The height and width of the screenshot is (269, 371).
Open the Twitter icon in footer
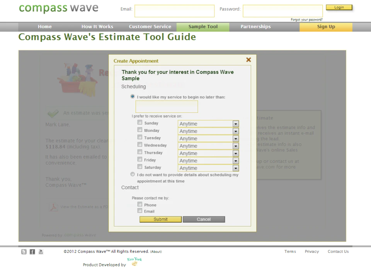[24, 252]
